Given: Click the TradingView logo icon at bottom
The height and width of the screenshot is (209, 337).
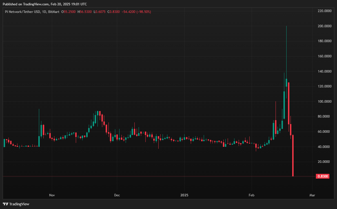Looking at the screenshot, I should [x=5, y=204].
